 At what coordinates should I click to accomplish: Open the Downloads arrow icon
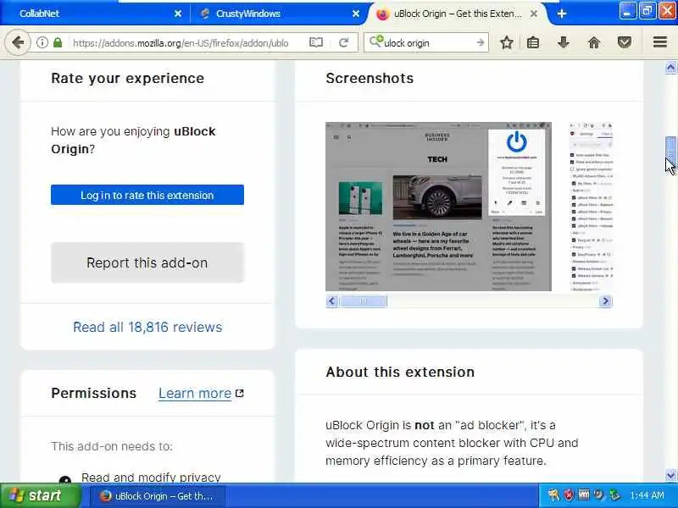[x=563, y=42]
